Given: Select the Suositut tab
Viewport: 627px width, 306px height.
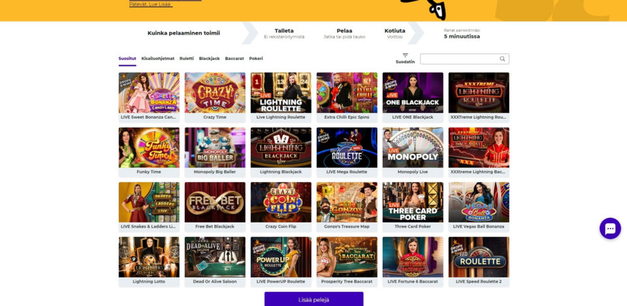Looking at the screenshot, I should click(x=127, y=58).
